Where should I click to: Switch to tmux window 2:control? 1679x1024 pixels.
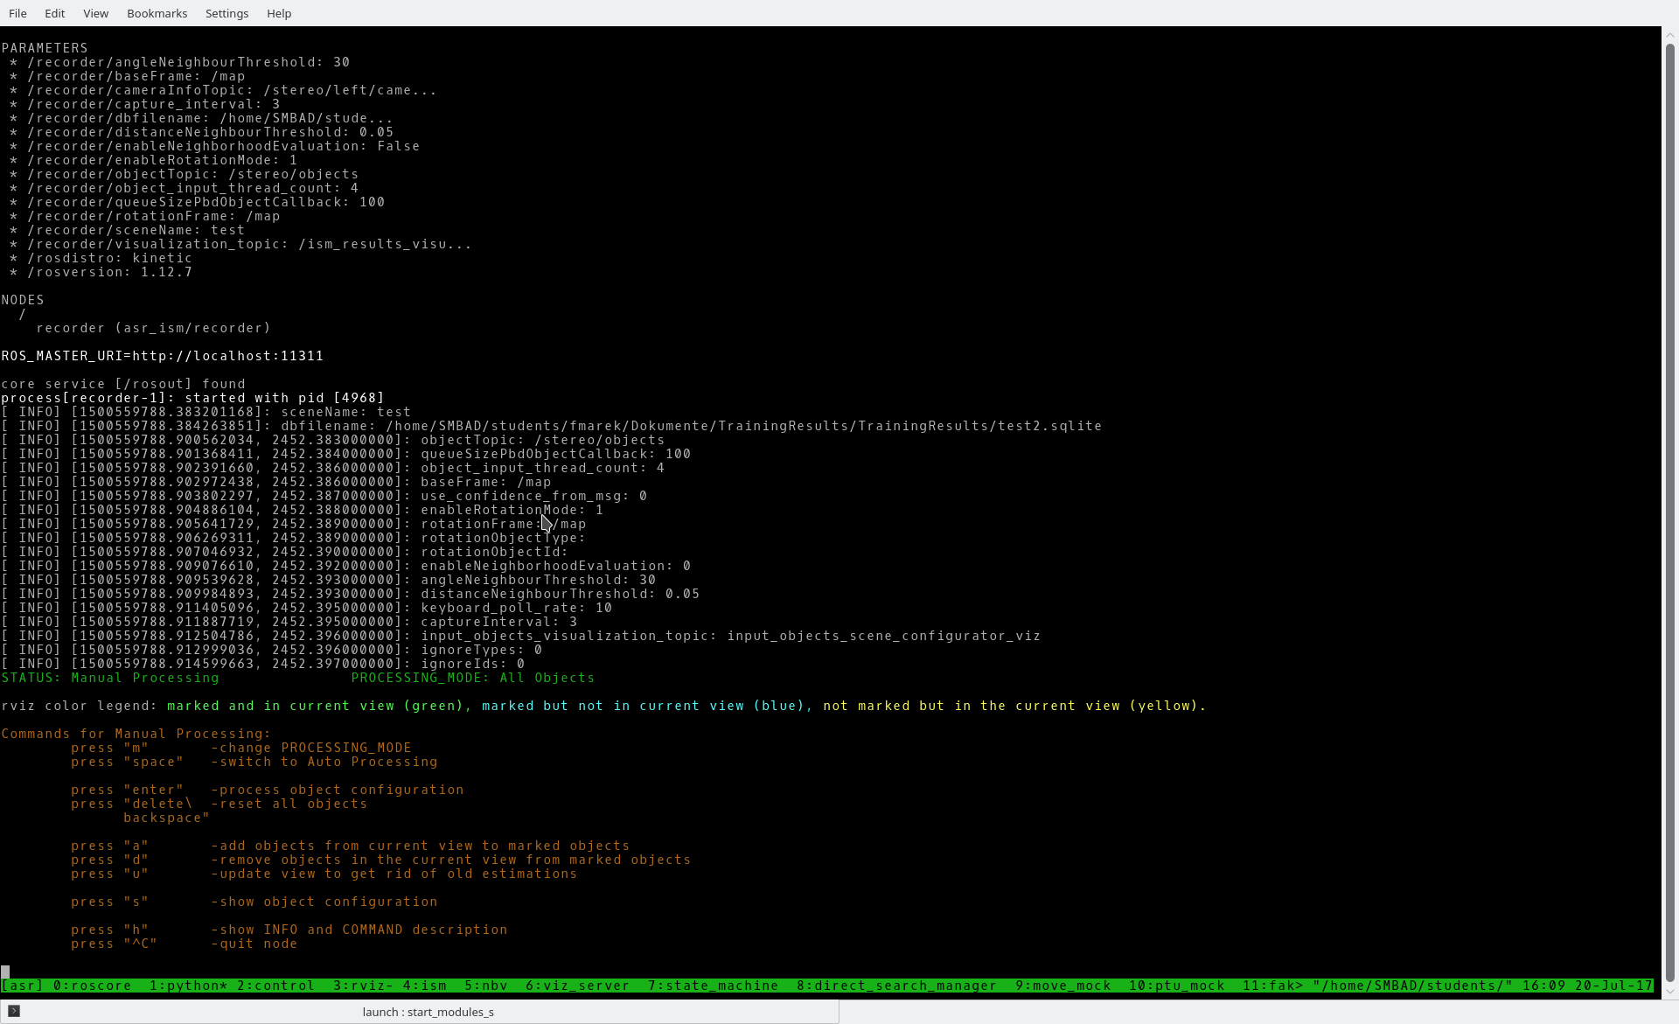point(275,986)
